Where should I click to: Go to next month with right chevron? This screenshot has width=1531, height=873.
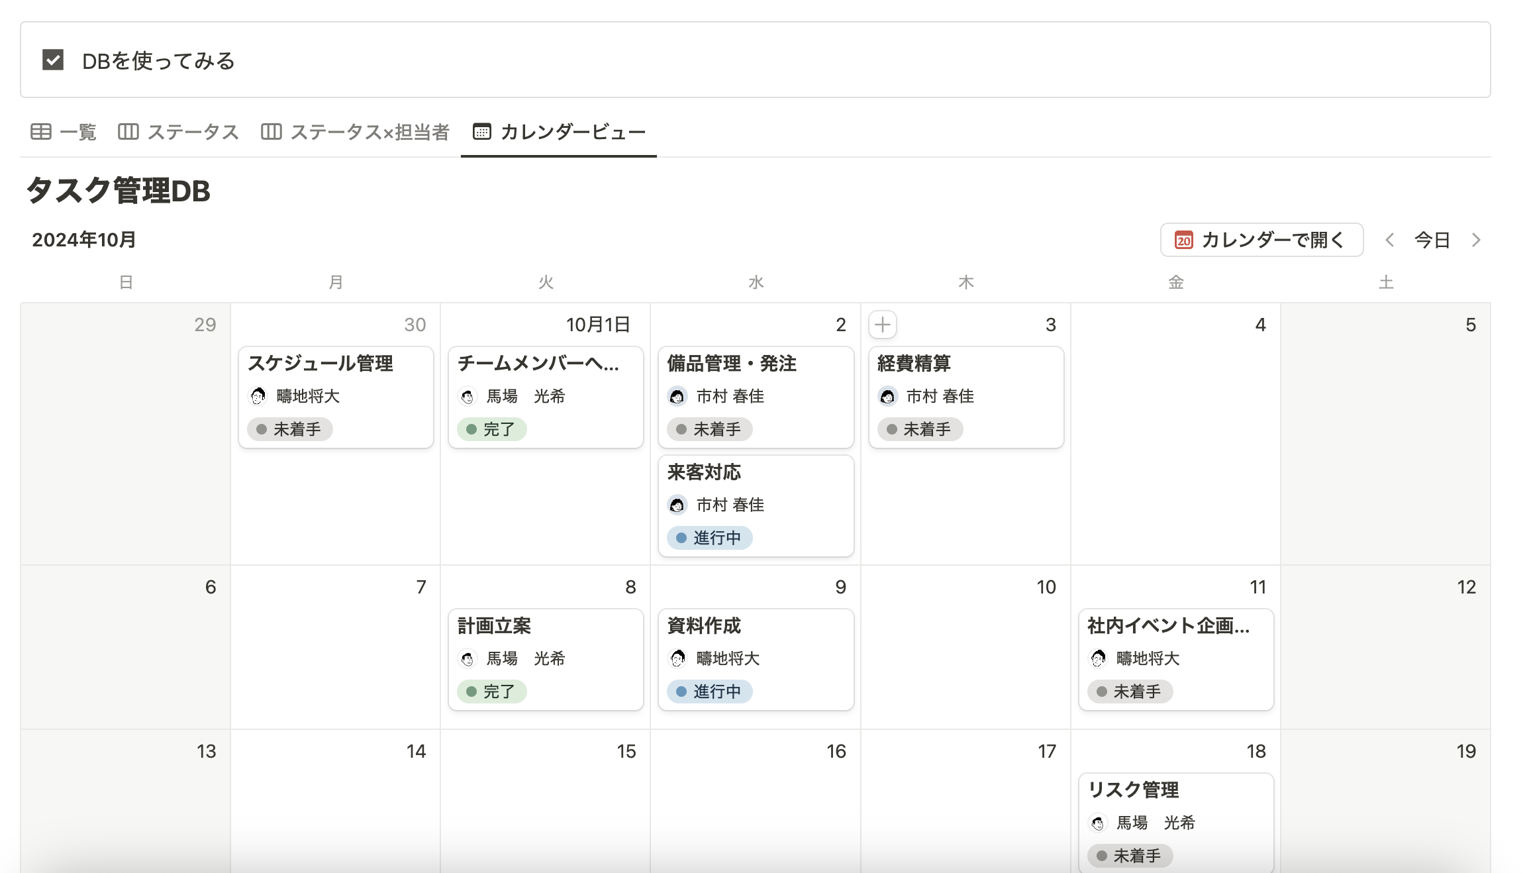(1476, 240)
